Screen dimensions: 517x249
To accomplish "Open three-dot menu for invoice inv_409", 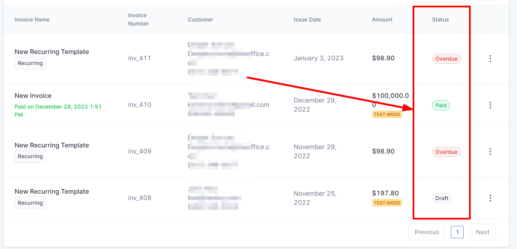I will (490, 152).
